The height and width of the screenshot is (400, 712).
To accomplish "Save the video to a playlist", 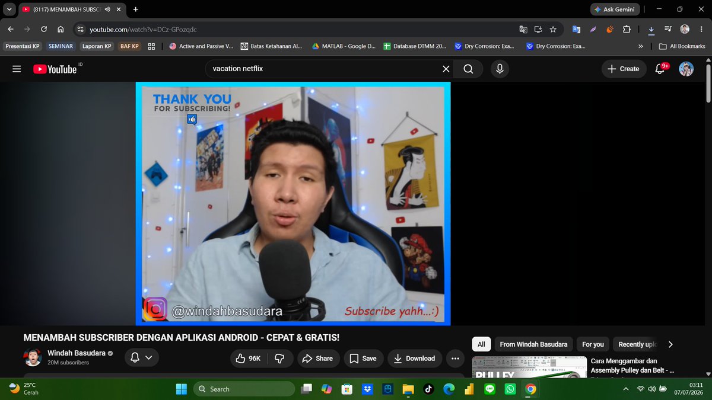I will (x=363, y=359).
